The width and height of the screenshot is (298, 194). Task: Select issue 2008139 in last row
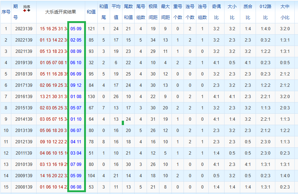(x=24, y=187)
